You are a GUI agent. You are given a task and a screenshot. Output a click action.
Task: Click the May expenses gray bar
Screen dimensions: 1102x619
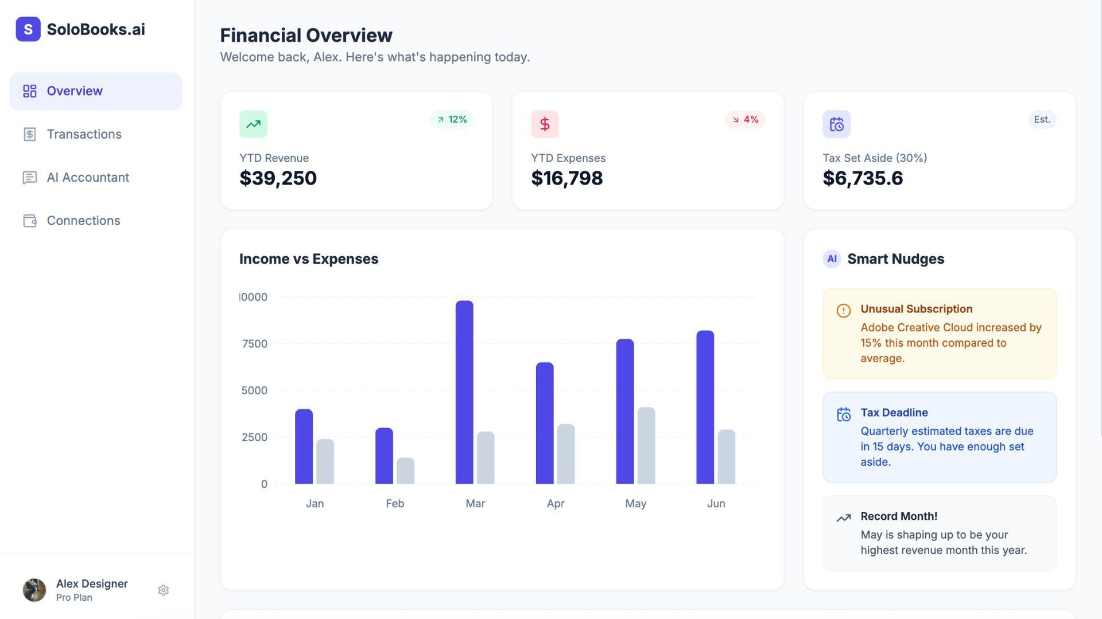point(646,446)
